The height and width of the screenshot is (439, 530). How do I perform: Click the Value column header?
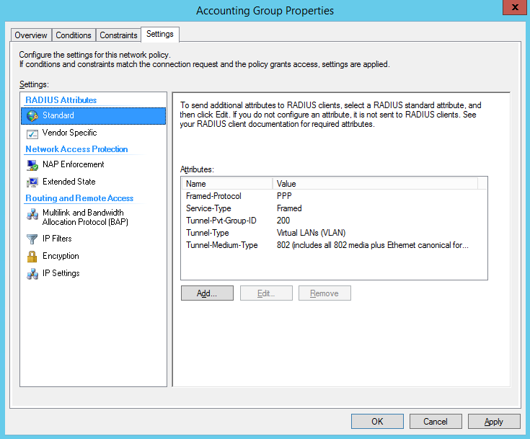(375, 184)
